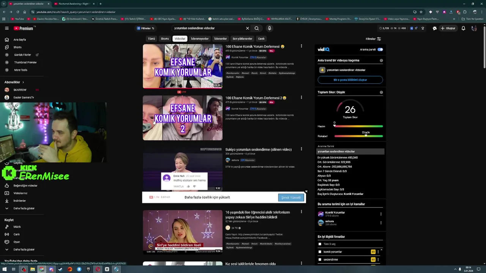Open İndirilenler in the sidebar
The height and width of the screenshot is (273, 486).
pyautogui.click(x=20, y=201)
